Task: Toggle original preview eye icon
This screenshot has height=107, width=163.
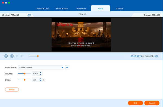Action: point(29,15)
